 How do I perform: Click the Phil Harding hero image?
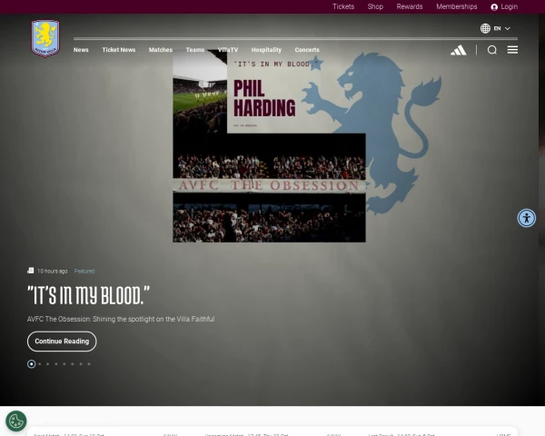(x=269, y=146)
